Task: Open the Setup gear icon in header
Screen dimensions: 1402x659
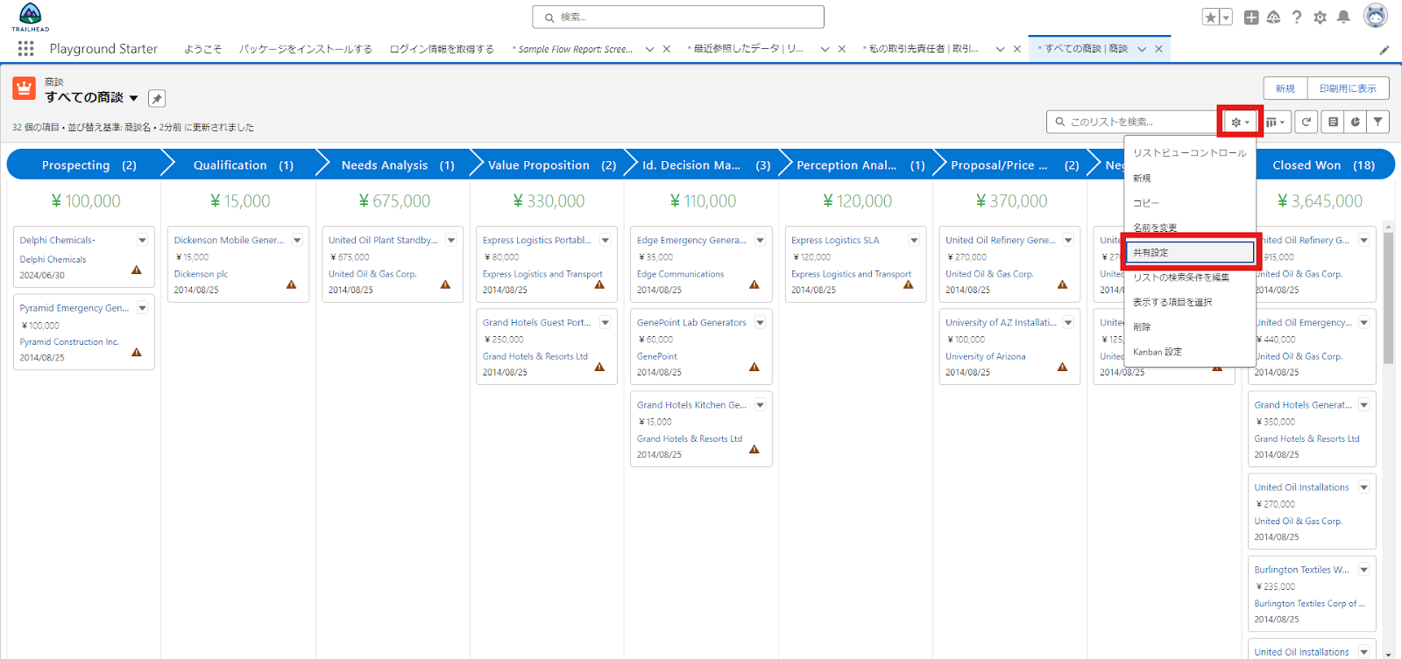Action: click(x=1321, y=18)
